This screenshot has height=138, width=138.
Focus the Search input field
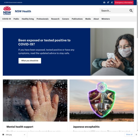(x=115, y=11)
